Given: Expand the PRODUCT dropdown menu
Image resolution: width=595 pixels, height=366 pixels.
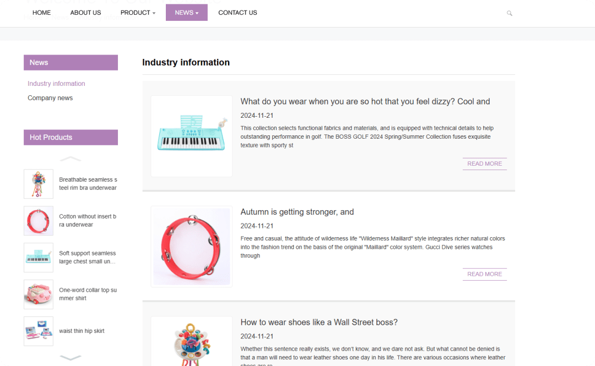Looking at the screenshot, I should 138,13.
